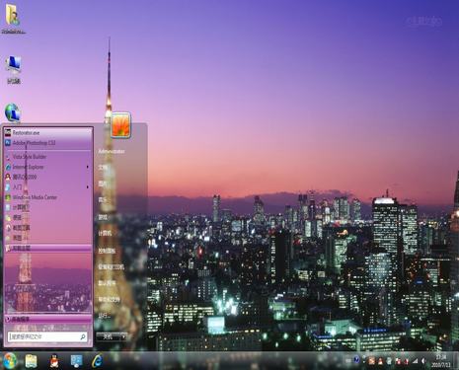Expand the shutdown options arrow
459x370 pixels.
pos(123,336)
